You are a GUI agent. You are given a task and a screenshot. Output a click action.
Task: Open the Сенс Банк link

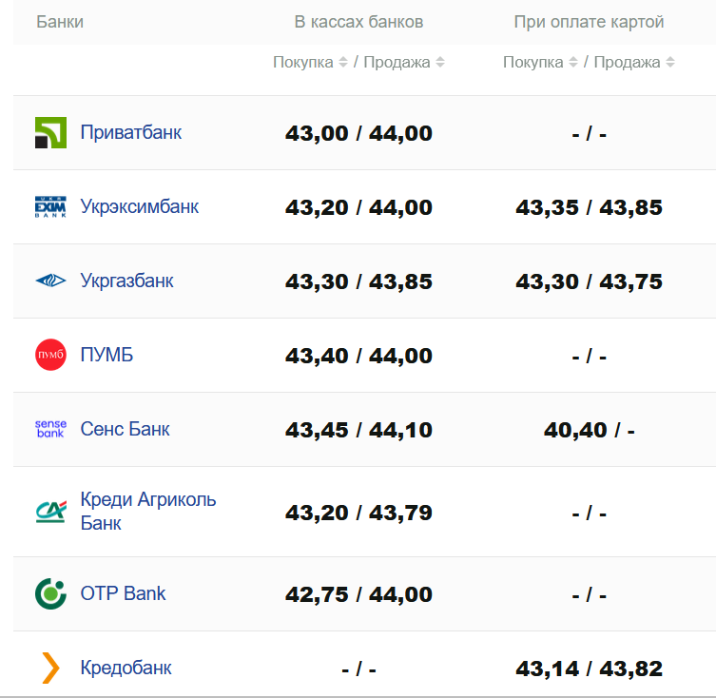[x=126, y=429]
